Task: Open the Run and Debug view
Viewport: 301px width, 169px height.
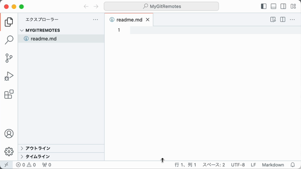Action: (x=9, y=76)
